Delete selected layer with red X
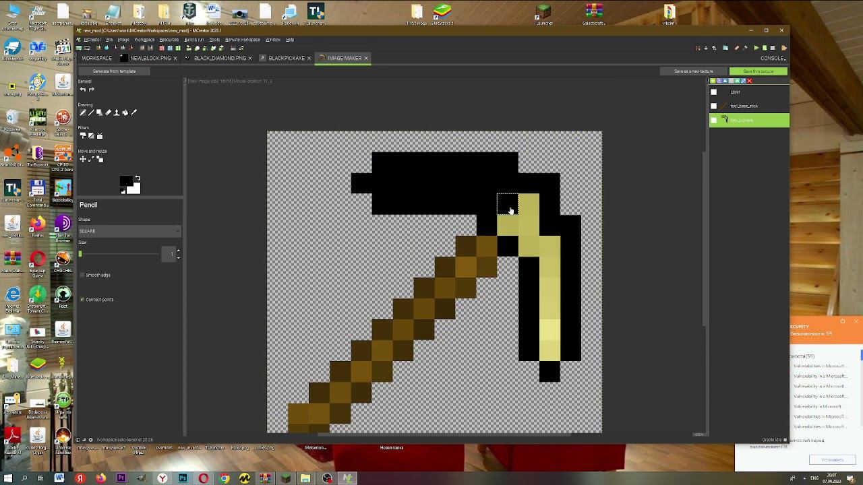This screenshot has height=485, width=863. pos(750,81)
